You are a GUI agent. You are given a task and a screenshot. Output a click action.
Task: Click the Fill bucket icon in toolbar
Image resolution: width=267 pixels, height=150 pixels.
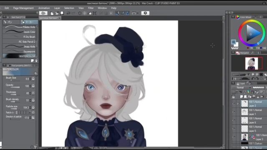click(89, 13)
